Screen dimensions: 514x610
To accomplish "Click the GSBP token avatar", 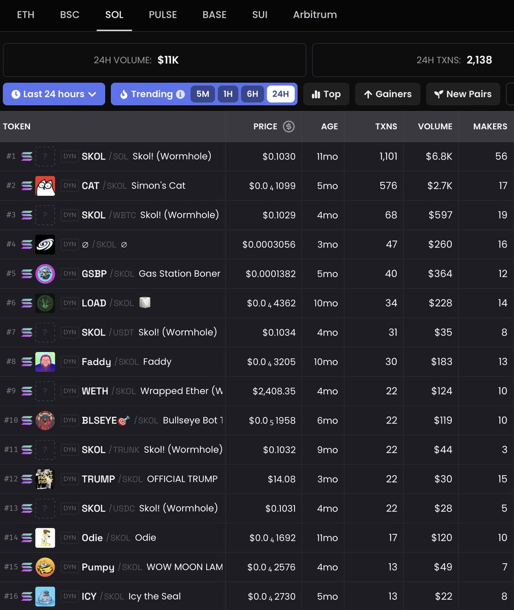I will (45, 274).
